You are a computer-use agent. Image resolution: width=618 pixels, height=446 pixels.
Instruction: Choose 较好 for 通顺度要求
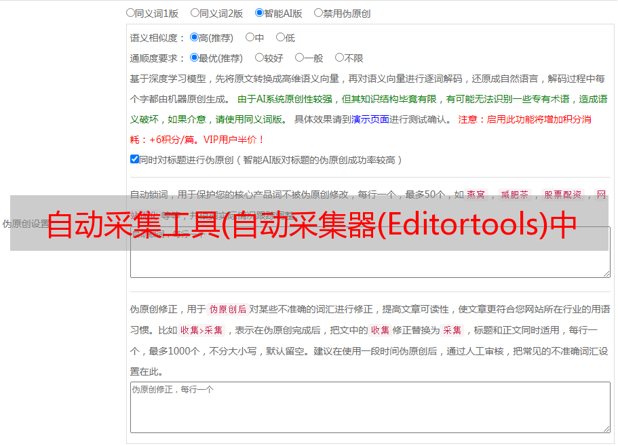coord(259,58)
